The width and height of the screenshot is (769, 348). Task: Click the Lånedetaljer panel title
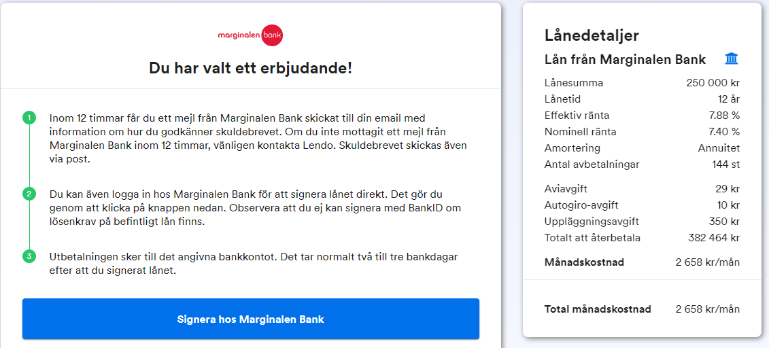[x=592, y=36]
